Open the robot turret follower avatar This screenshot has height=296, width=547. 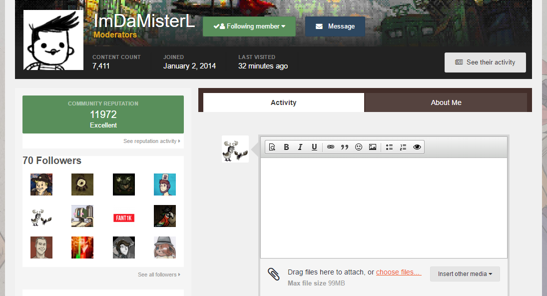tap(82, 216)
